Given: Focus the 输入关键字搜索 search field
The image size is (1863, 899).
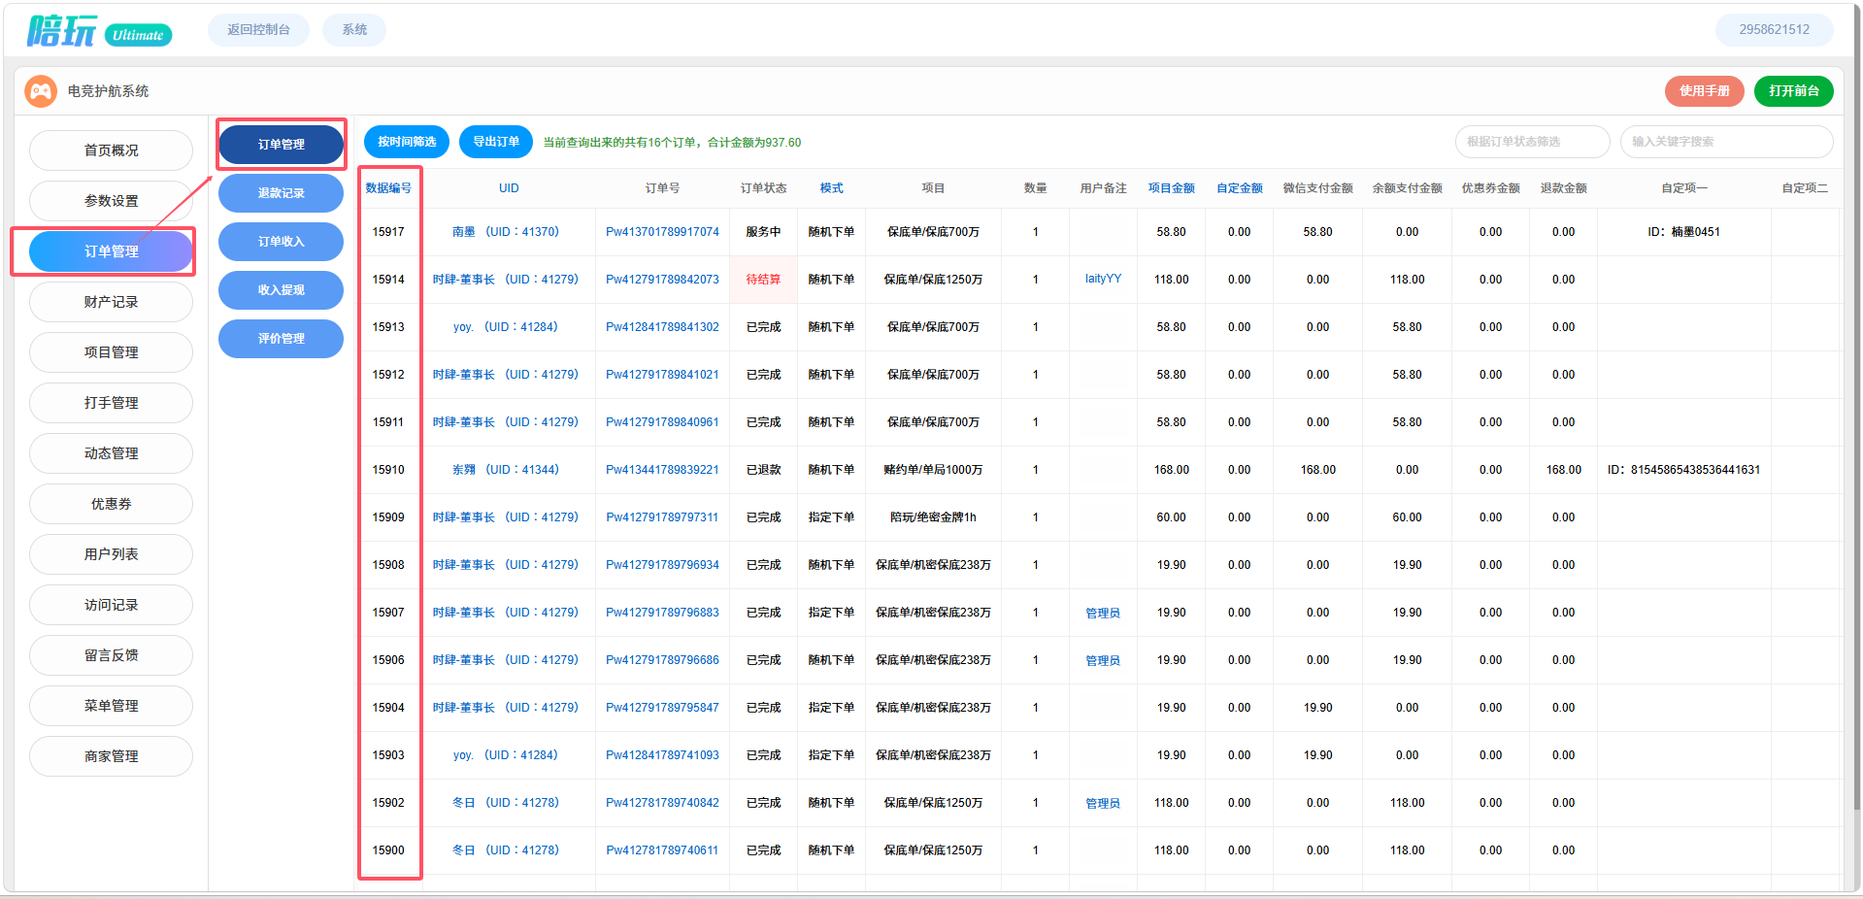Looking at the screenshot, I should [1726, 142].
